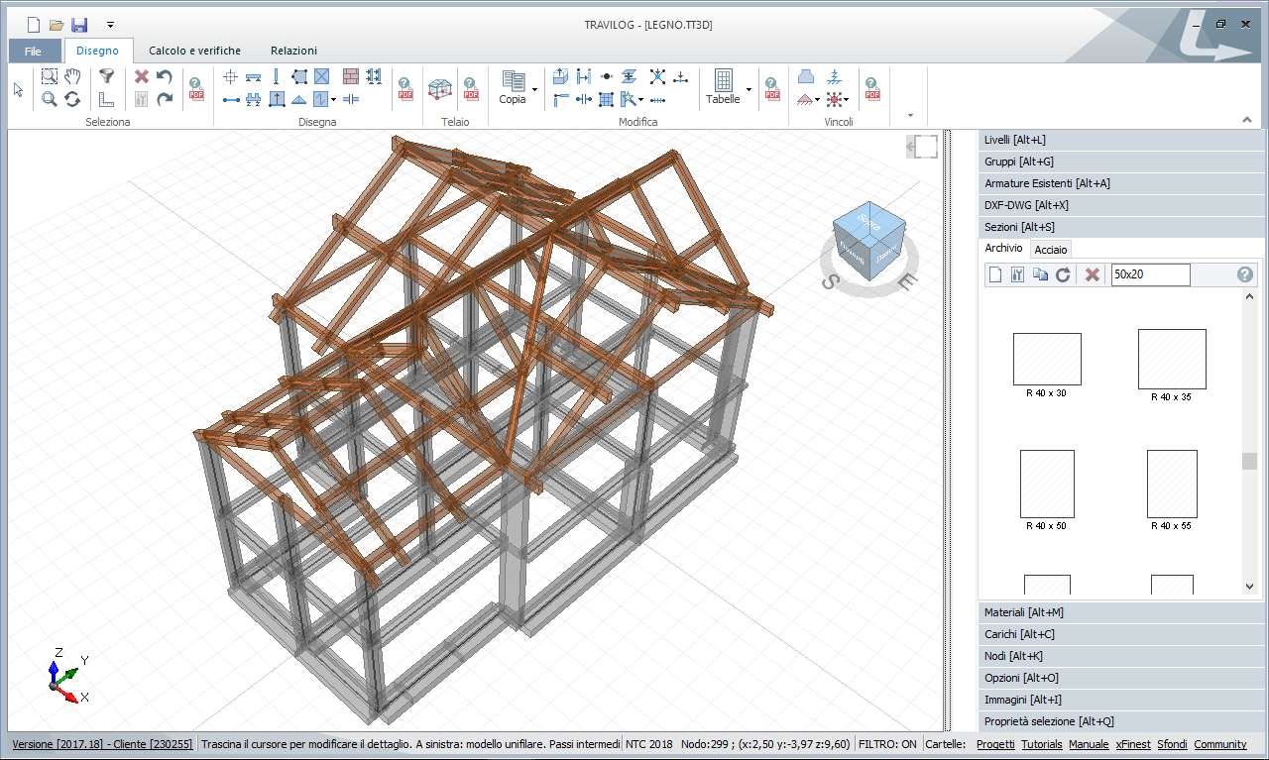Open the Community link

1219,744
